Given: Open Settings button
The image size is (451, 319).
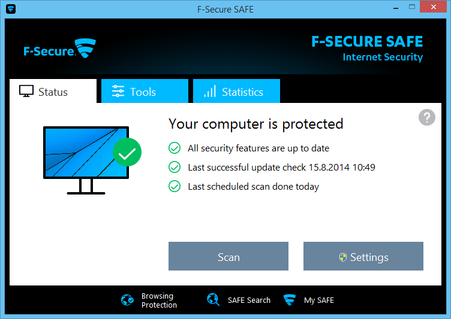Looking at the screenshot, I should click(x=363, y=257).
